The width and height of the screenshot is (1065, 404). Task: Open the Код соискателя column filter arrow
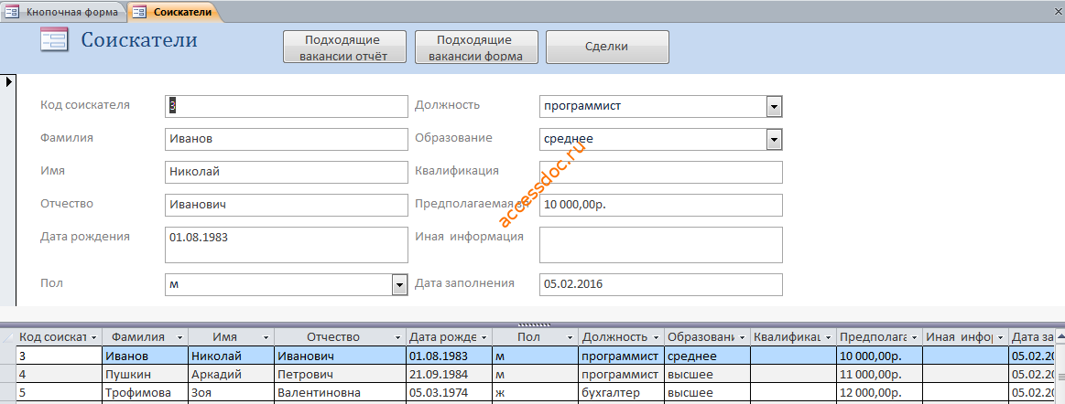[x=93, y=337]
